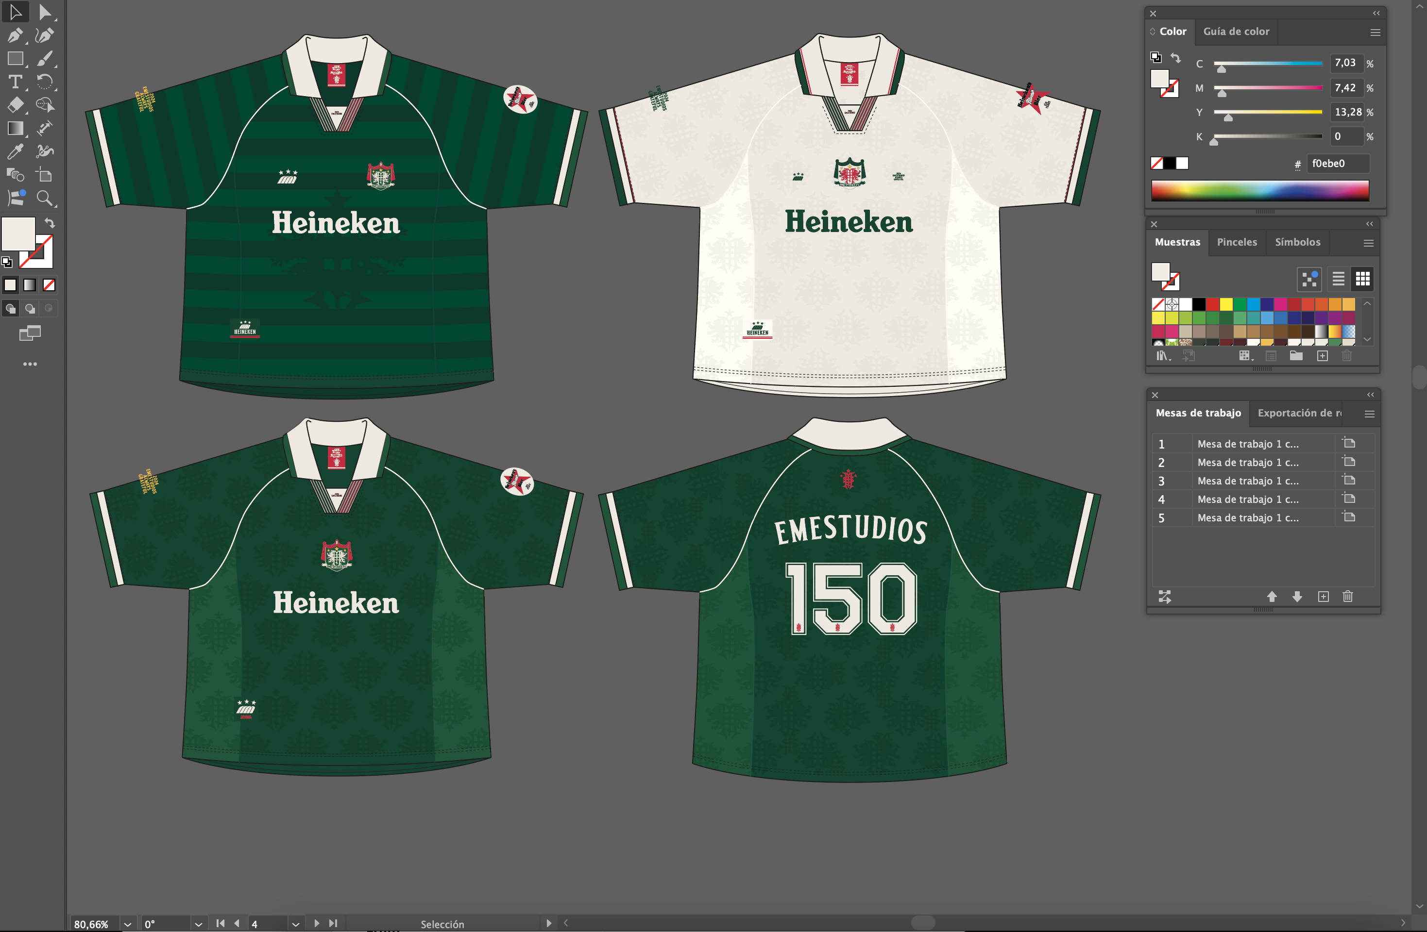Switch to Color tab
Viewport: 1427px width, 932px height.
pos(1173,31)
